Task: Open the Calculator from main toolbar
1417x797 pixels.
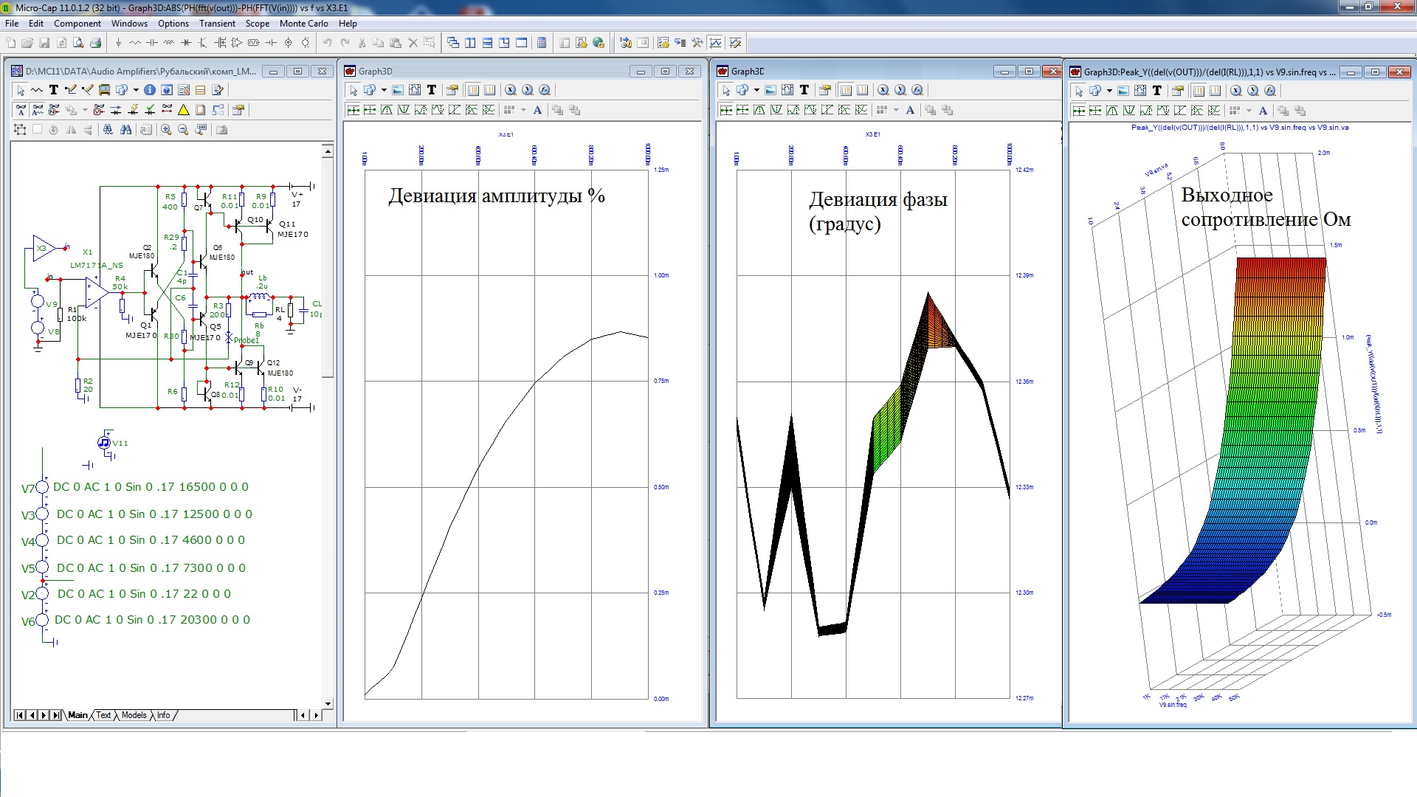Action: [x=542, y=43]
